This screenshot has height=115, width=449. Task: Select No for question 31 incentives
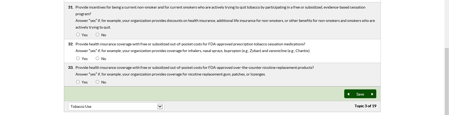pyautogui.click(x=97, y=35)
